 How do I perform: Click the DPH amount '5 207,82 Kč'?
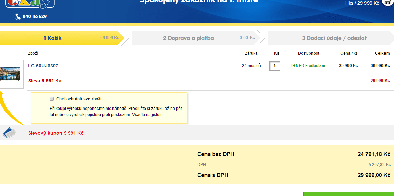coord(379,165)
